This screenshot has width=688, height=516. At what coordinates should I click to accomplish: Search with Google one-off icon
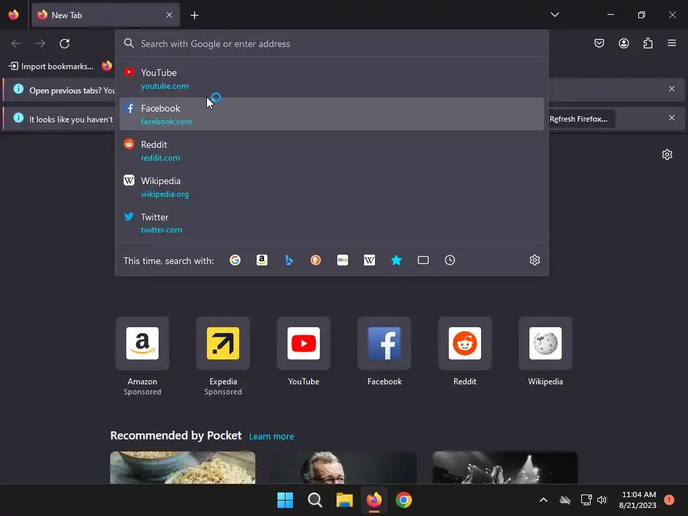235,260
